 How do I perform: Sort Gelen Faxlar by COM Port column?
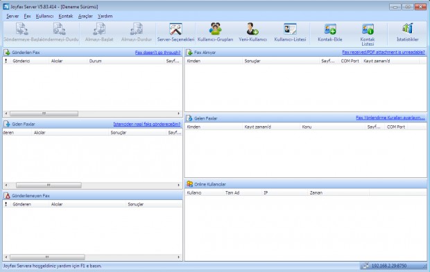click(396, 127)
